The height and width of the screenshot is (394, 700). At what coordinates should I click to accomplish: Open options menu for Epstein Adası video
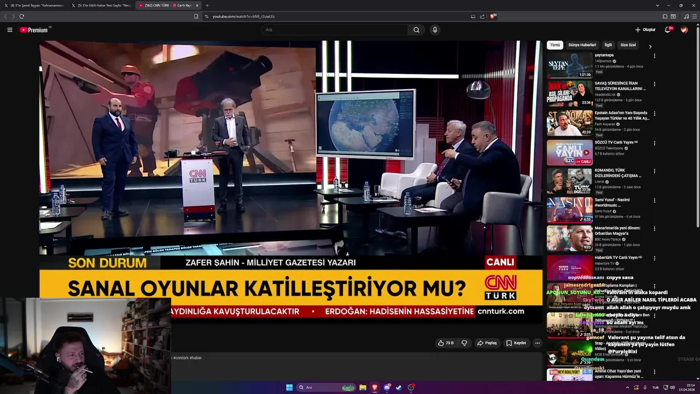tap(654, 114)
